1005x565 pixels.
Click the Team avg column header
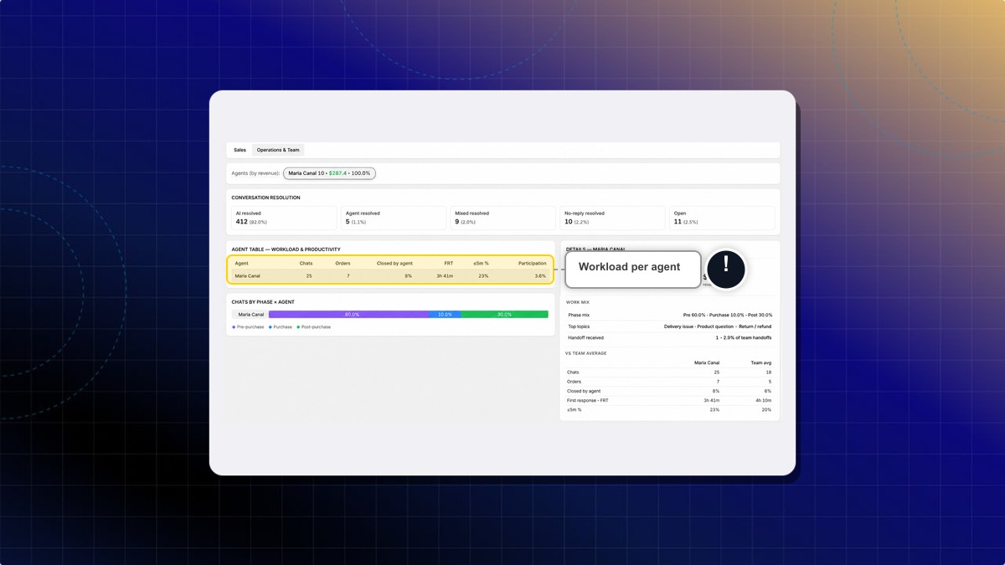[x=761, y=363]
